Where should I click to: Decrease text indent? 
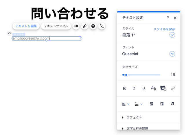(151, 104)
